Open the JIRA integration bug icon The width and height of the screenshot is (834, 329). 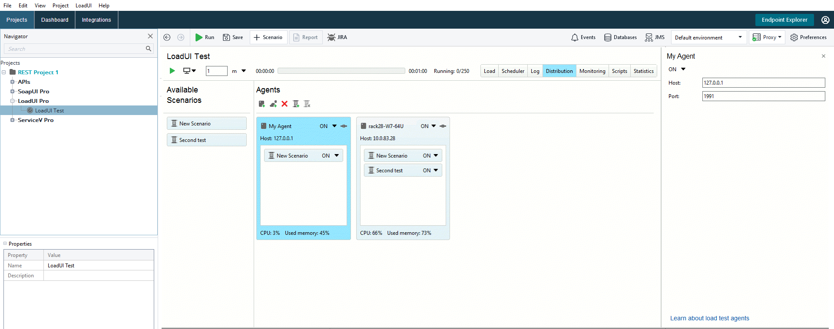coord(337,37)
